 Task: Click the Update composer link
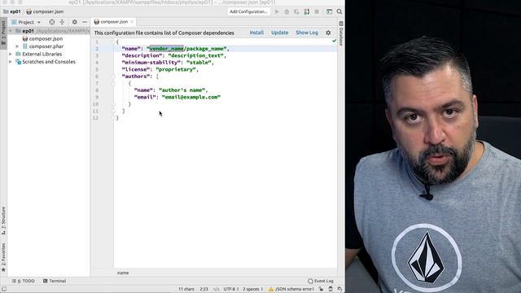click(x=280, y=33)
